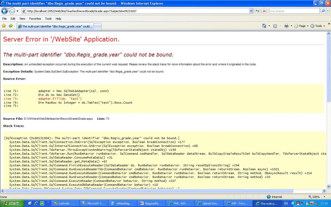Expand the Print options dropdown arrow
Screen dimensions: 331x207
(x=291, y=26)
